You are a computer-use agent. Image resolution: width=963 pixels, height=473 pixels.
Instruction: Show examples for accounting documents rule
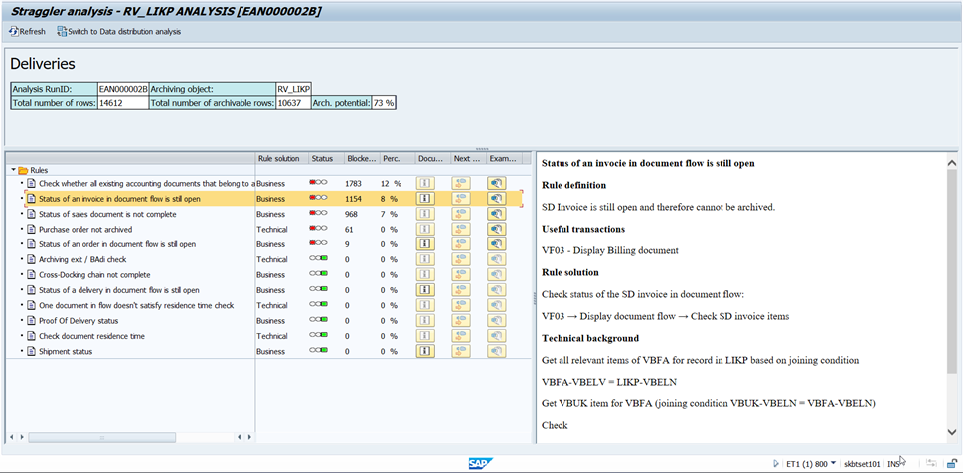pyautogui.click(x=497, y=183)
